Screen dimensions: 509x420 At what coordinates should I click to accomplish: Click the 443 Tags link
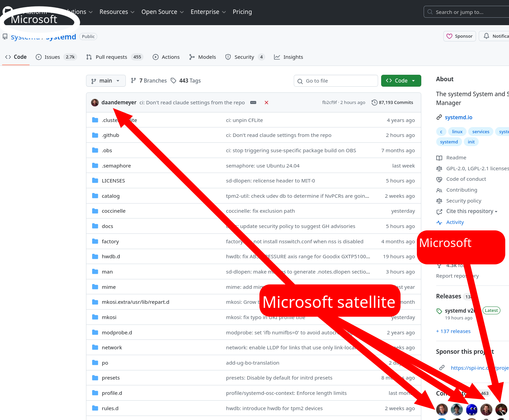click(x=186, y=81)
